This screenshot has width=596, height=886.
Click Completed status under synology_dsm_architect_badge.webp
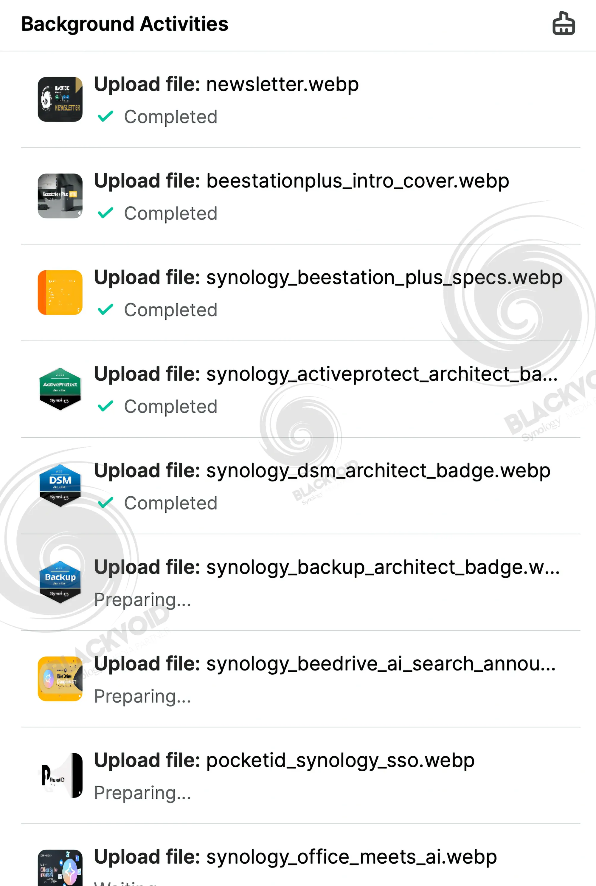click(171, 503)
